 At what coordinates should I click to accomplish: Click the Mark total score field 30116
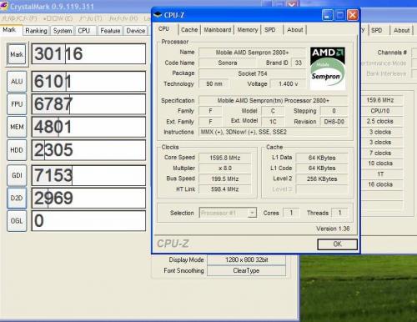click(88, 54)
